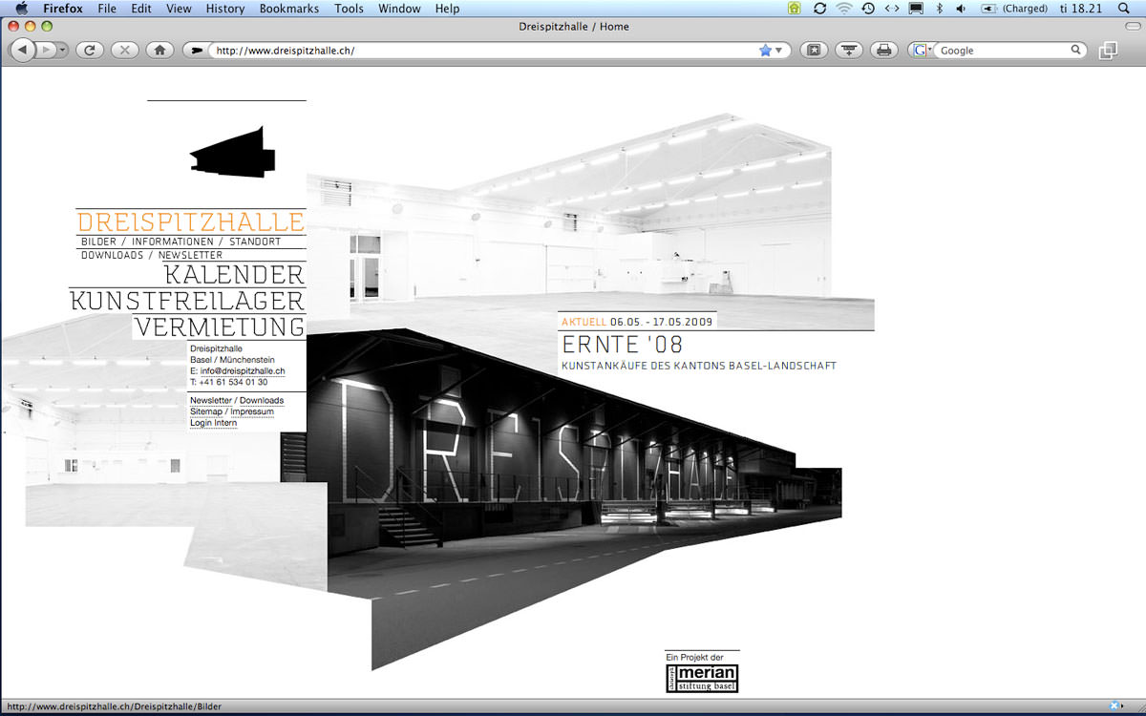
Task: Go to the KUNSTFREILAGER section
Action: pyautogui.click(x=187, y=301)
